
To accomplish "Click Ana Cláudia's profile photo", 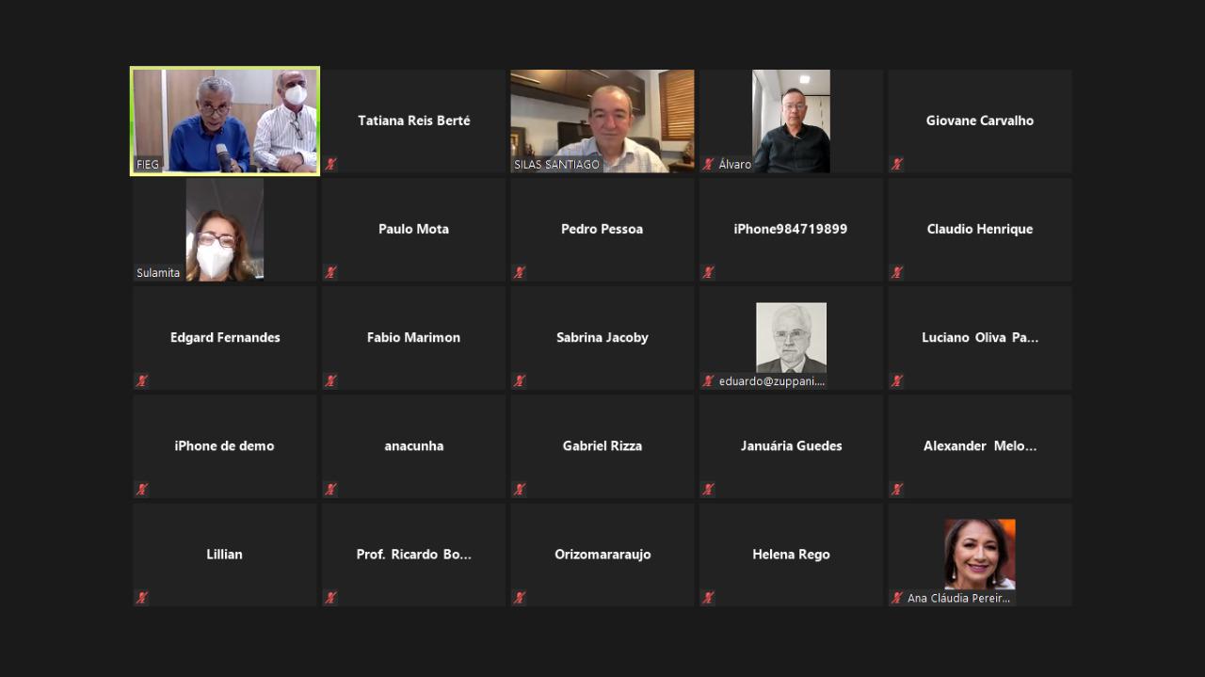I will 980,553.
